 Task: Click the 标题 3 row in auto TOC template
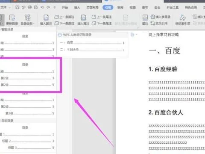pyautogui.click(x=31, y=148)
